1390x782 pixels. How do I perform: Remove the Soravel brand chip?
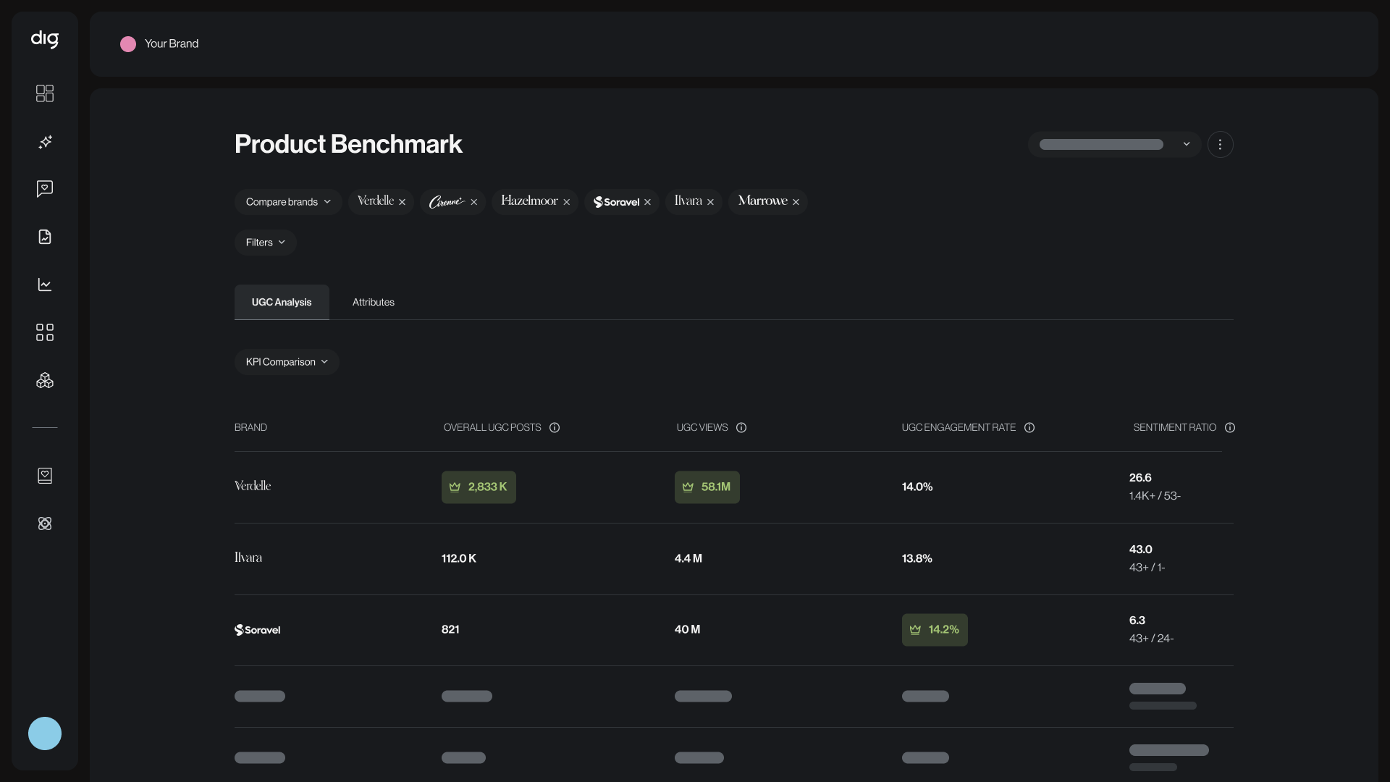(x=647, y=202)
